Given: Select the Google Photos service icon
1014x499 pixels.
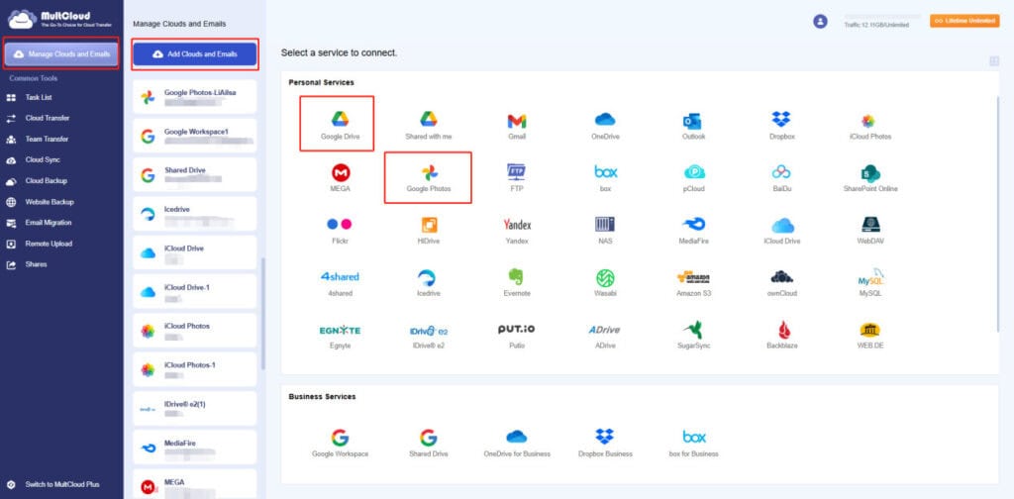Looking at the screenshot, I should click(x=428, y=172).
